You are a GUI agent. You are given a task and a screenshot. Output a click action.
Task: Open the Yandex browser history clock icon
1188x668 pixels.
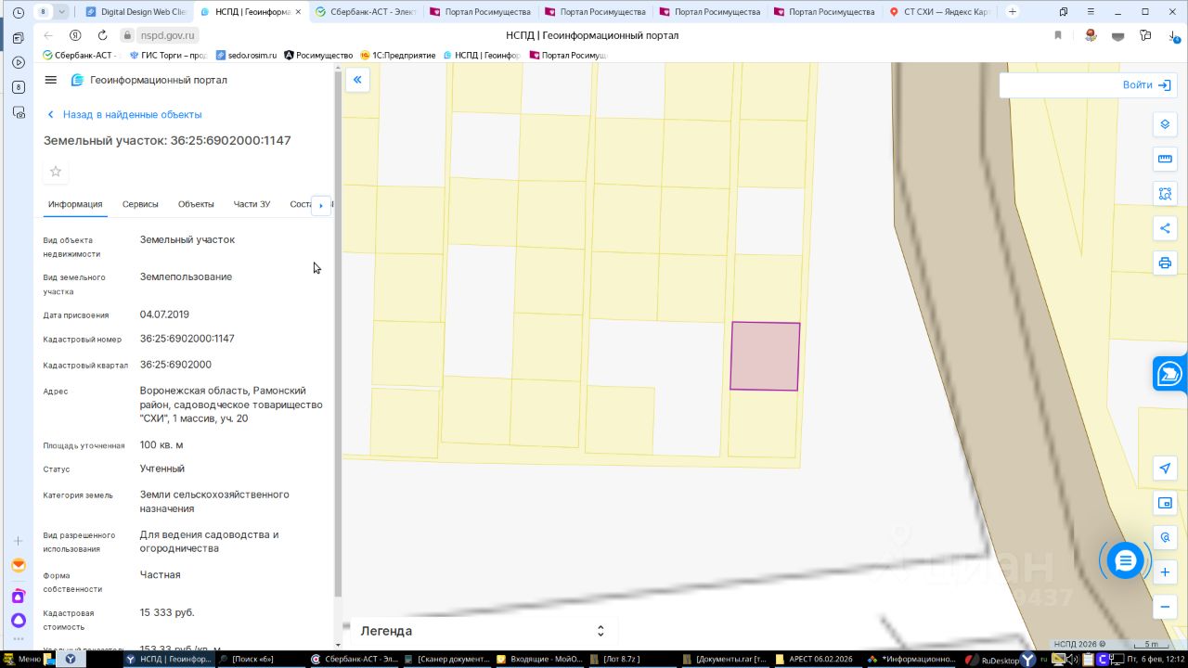(x=19, y=13)
